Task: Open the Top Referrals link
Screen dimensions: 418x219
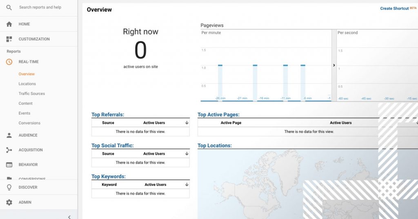Action: [x=107, y=115]
